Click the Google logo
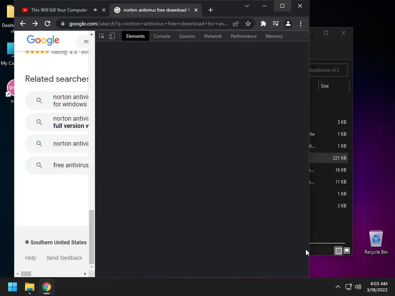 tap(43, 40)
